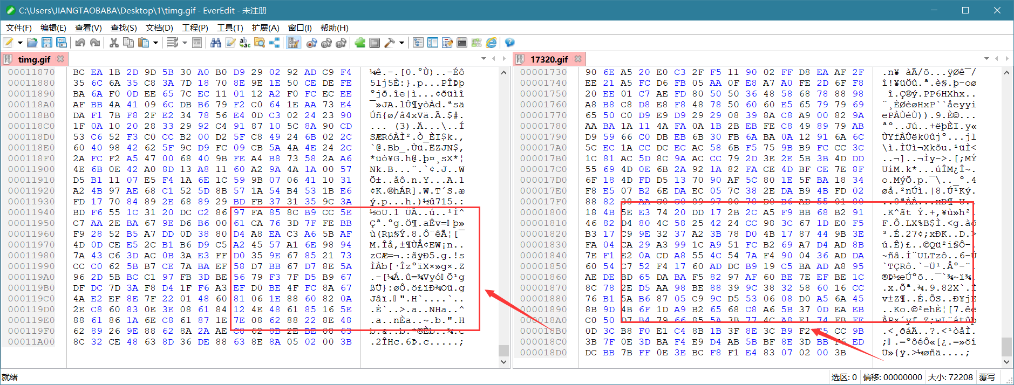
Task: Open left pane tab list dropdown
Action: (484, 59)
